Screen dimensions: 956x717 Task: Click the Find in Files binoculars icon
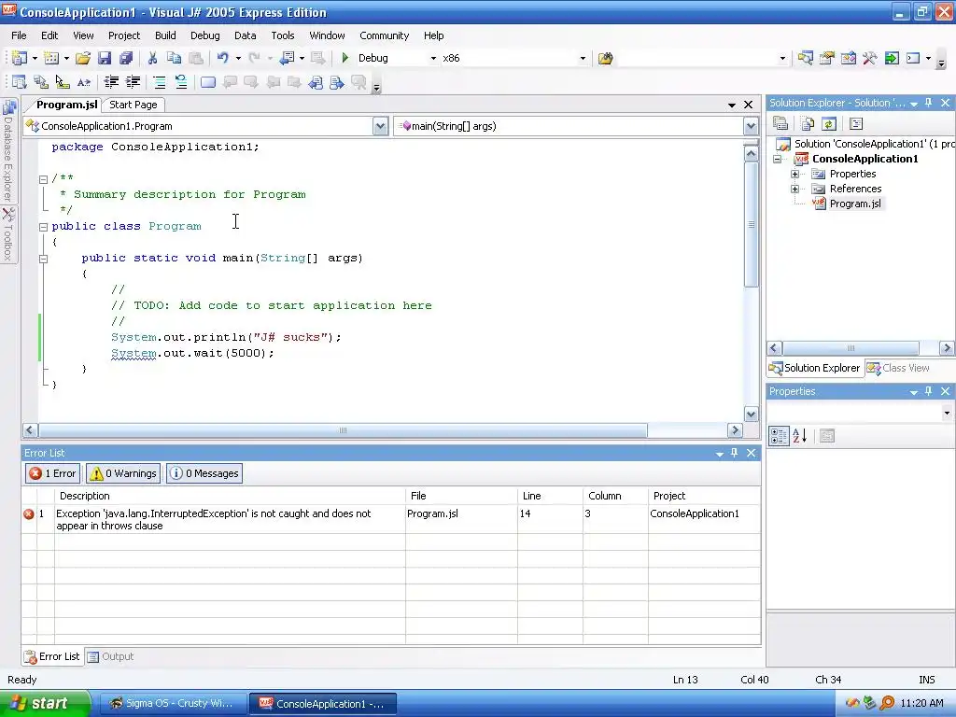[x=605, y=58]
